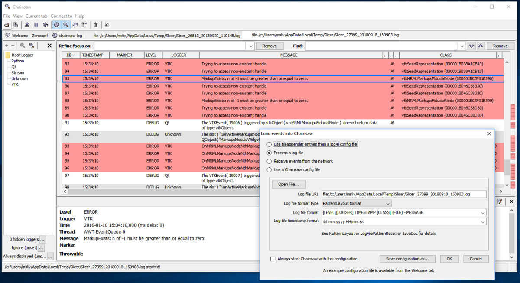Enable 'Always start Chainsaw with this configuration'
This screenshot has height=283, width=520.
point(273,259)
